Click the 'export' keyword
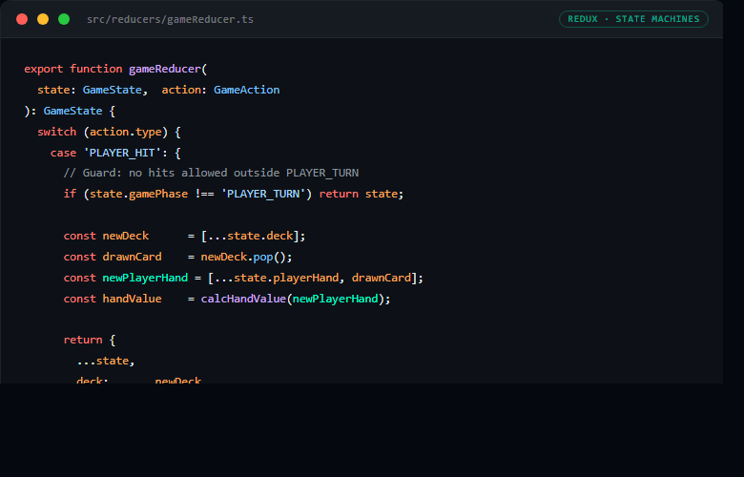 tap(43, 69)
